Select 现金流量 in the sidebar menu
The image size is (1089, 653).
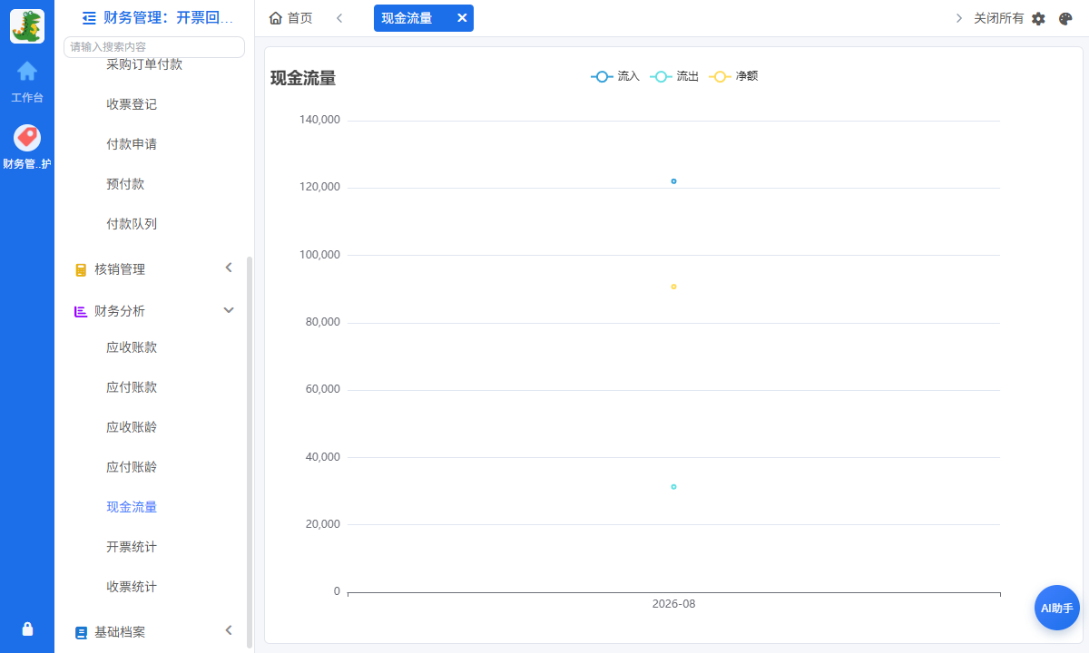coord(132,507)
